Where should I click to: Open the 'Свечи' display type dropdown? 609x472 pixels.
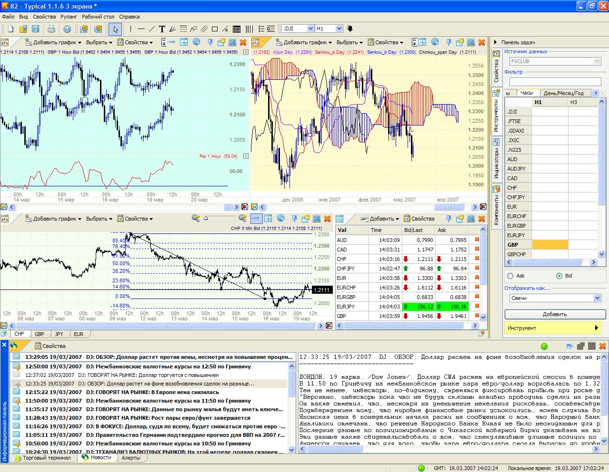[x=597, y=298]
